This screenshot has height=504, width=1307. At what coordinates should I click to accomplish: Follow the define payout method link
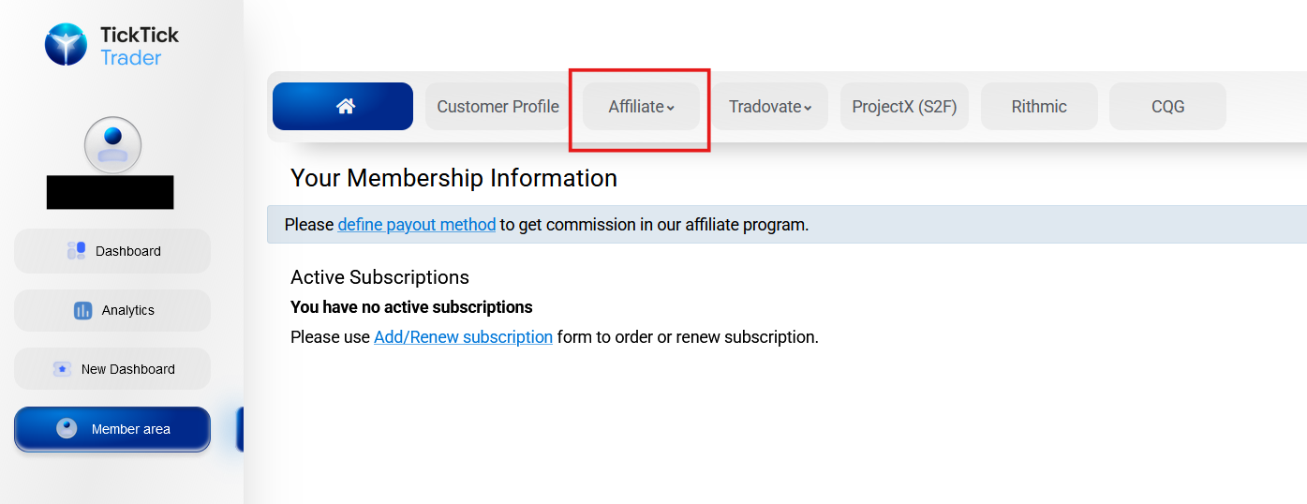(417, 225)
